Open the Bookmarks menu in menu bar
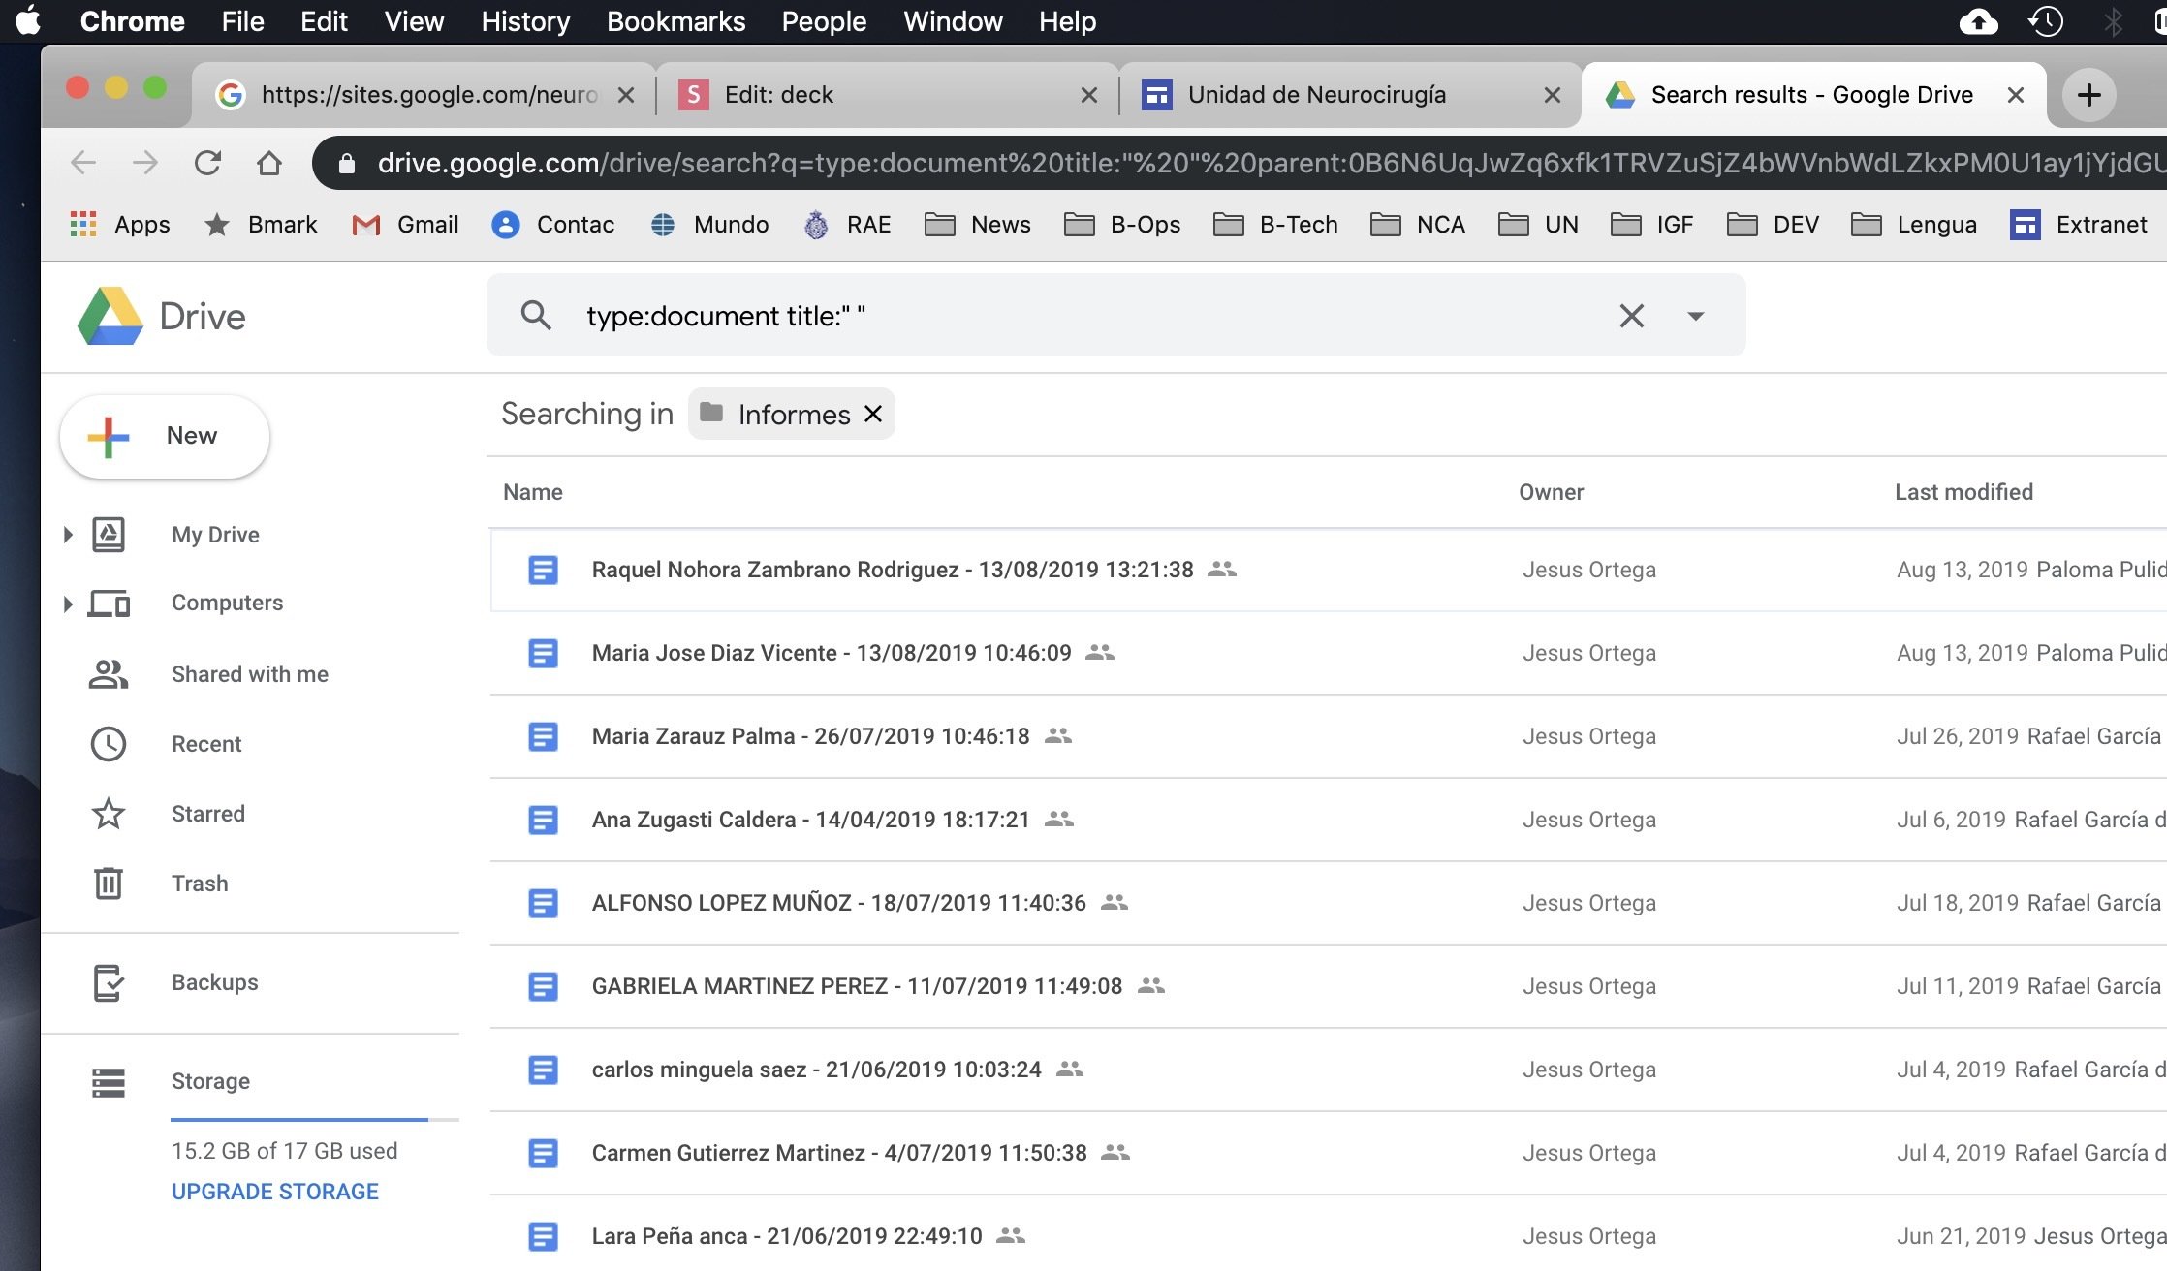Viewport: 2167px width, 1271px height. tap(675, 21)
